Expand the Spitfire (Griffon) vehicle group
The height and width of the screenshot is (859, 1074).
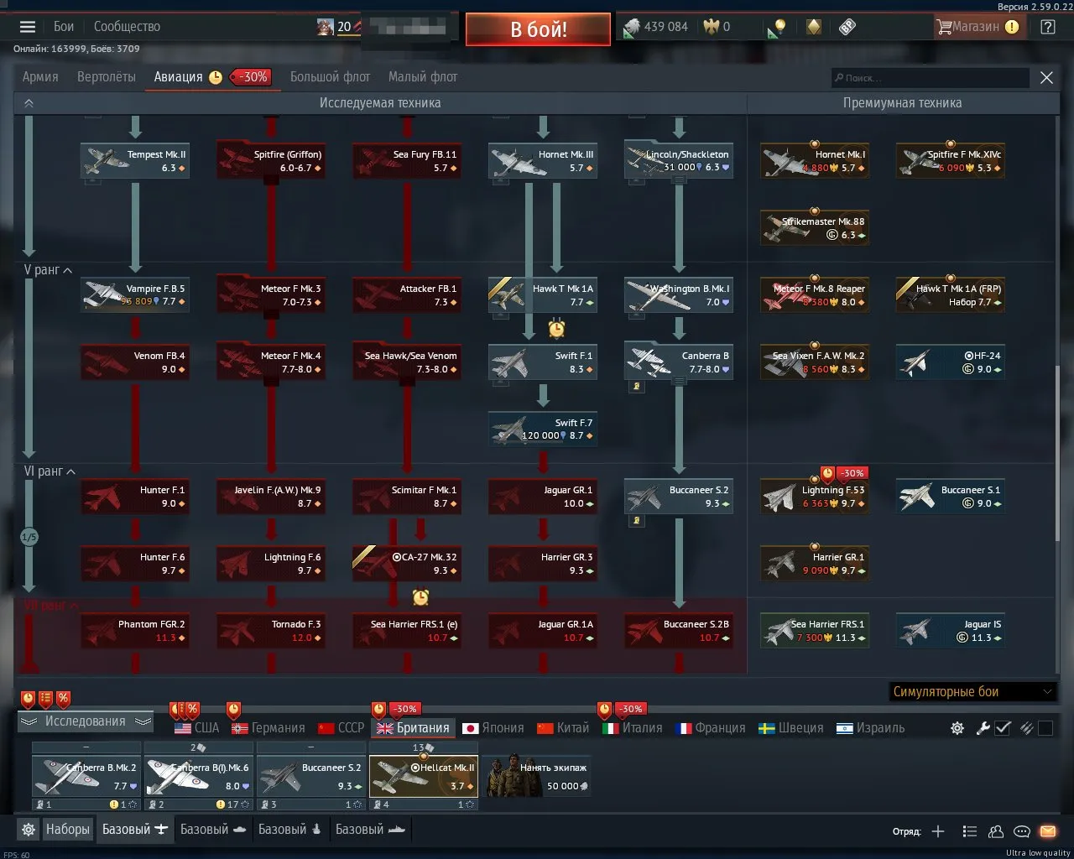(x=271, y=159)
